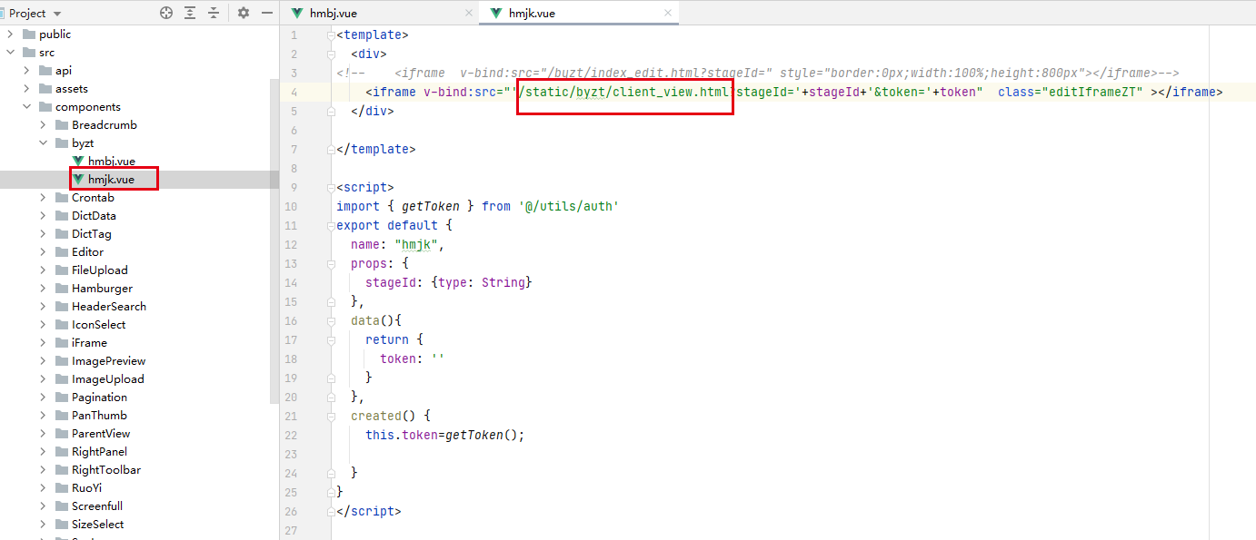
Task: Click the Expand All icon in Project toolbar
Action: point(190,13)
